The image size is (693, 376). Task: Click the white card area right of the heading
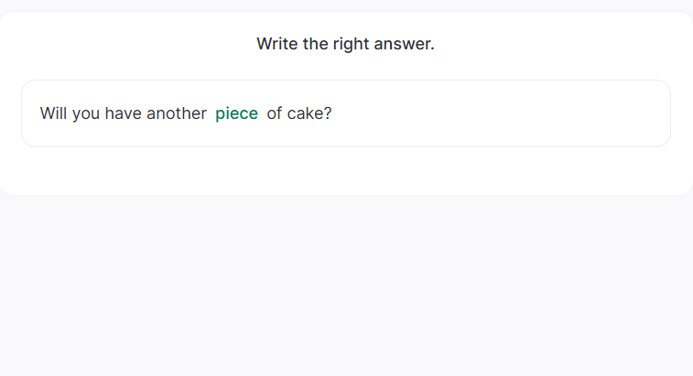pos(568,44)
